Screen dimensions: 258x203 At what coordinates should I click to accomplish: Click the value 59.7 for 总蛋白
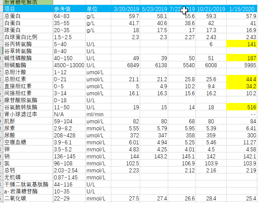coord(134,16)
